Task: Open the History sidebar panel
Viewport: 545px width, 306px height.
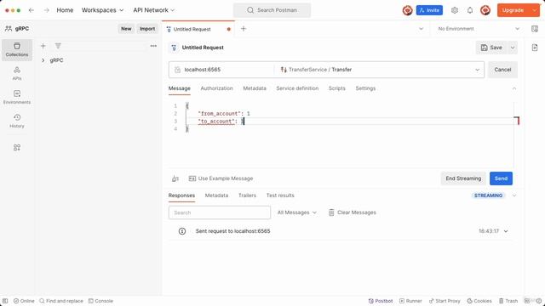Action: pos(17,121)
